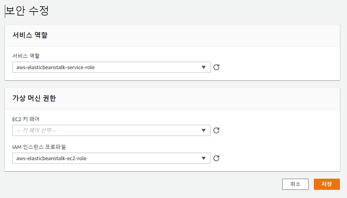Image resolution: width=347 pixels, height=198 pixels.
Task: Click empty footer space left of 취소
Action: [x=141, y=184]
